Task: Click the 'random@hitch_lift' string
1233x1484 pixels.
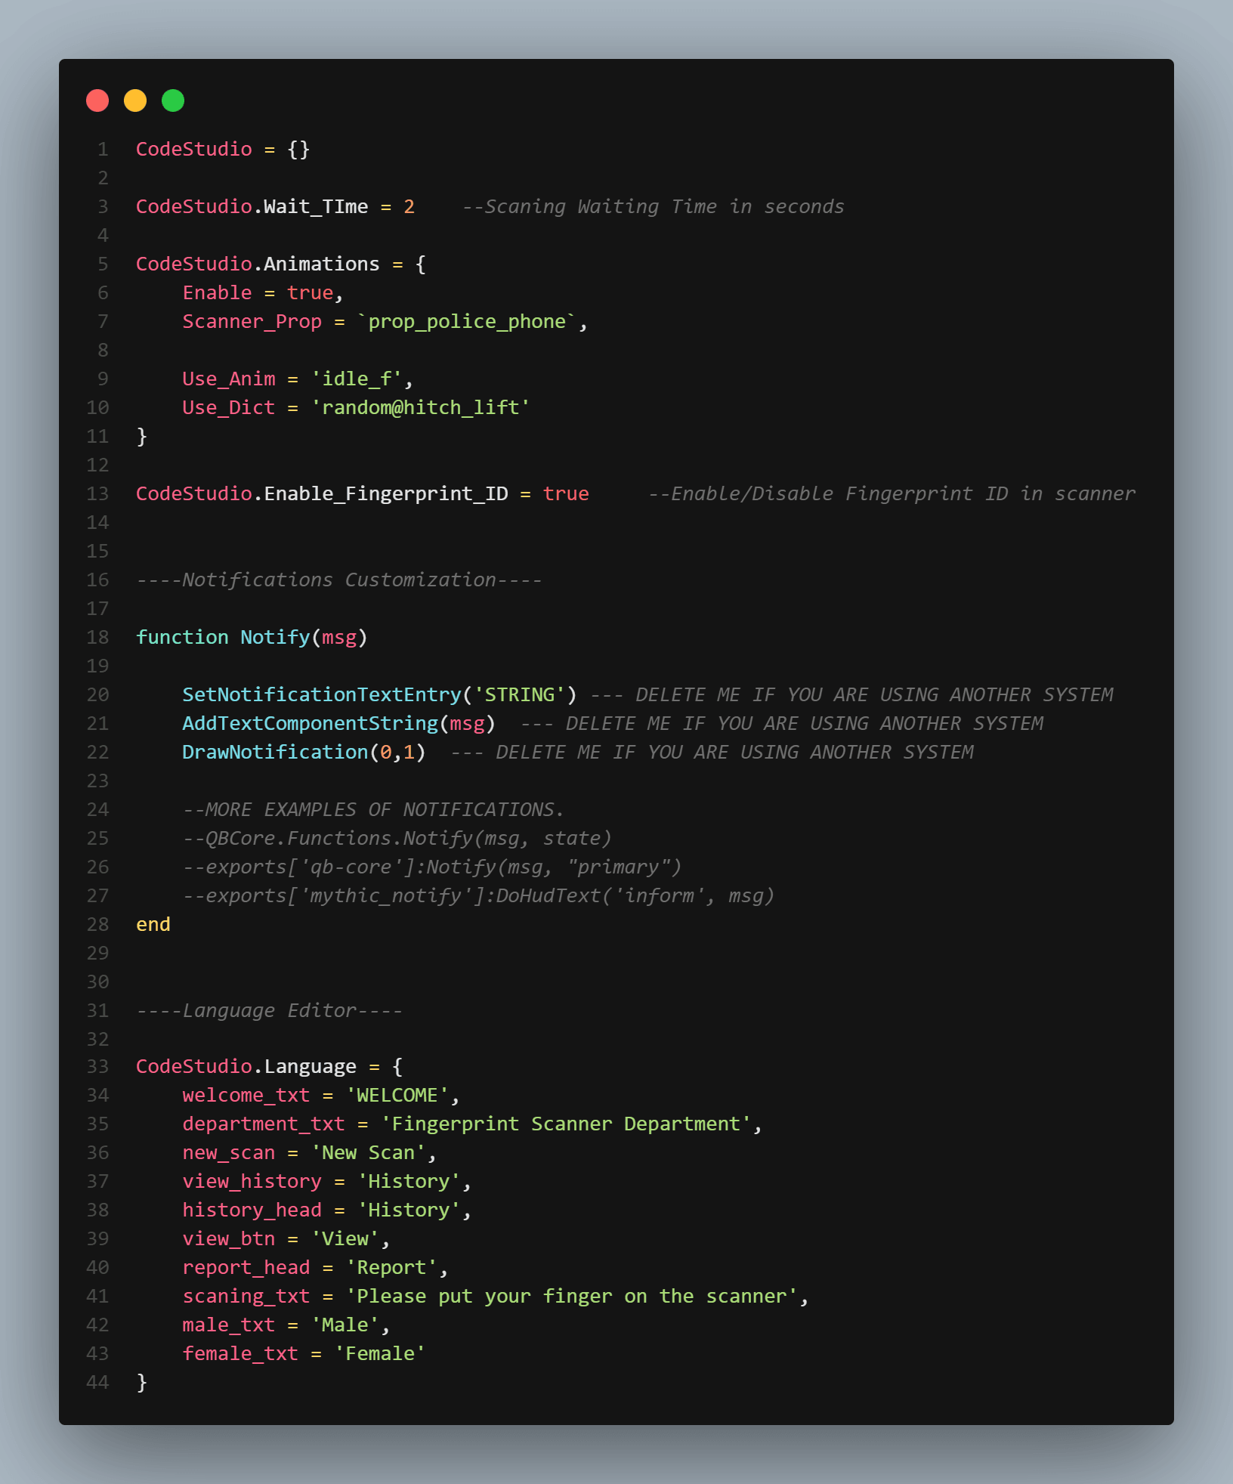Action: pos(420,408)
